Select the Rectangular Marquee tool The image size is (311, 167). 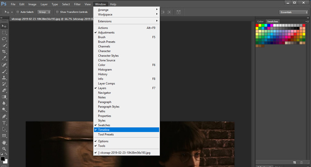(x=4, y=32)
